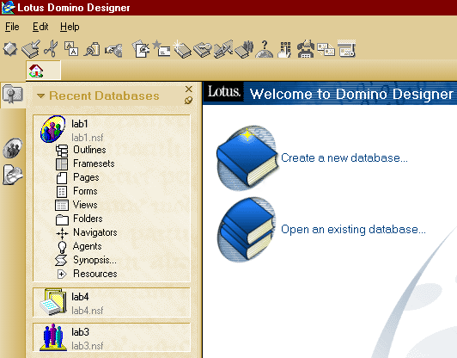Viewport: 457px width, 358px height.
Task: Open Synopsis... under lab1
Action: pos(94,260)
